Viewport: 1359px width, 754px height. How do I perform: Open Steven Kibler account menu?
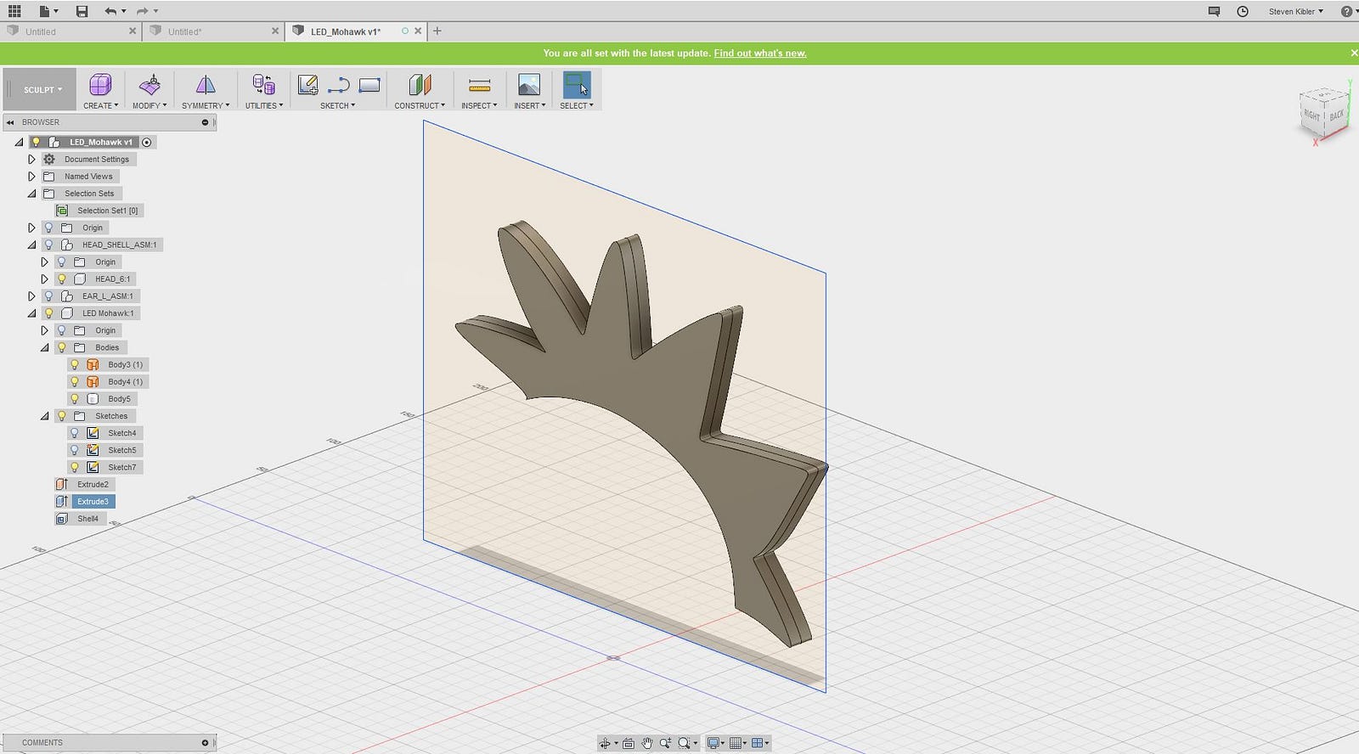click(1296, 11)
